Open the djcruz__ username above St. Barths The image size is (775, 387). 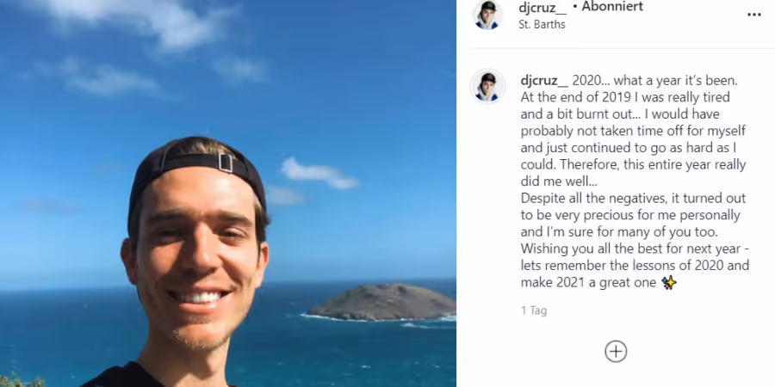click(542, 8)
